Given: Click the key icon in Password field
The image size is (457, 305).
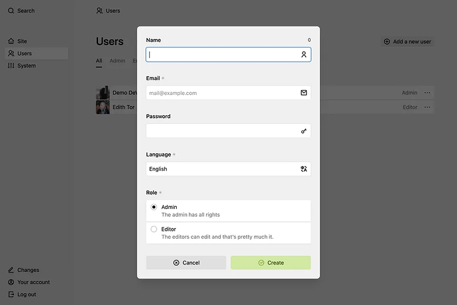Looking at the screenshot, I should (x=304, y=131).
